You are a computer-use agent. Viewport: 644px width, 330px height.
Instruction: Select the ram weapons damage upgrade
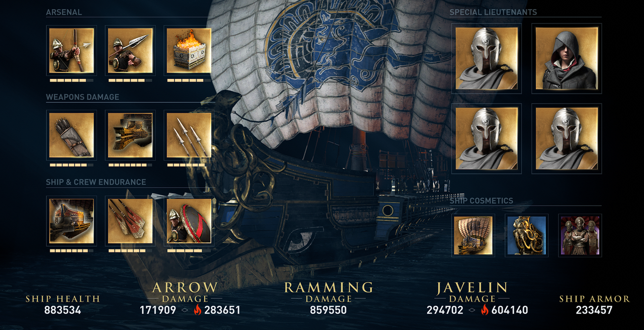pyautogui.click(x=130, y=135)
